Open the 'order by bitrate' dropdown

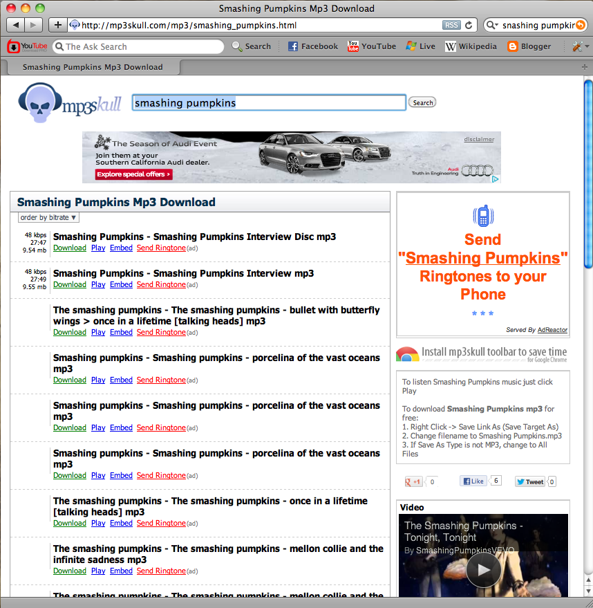[x=48, y=217]
